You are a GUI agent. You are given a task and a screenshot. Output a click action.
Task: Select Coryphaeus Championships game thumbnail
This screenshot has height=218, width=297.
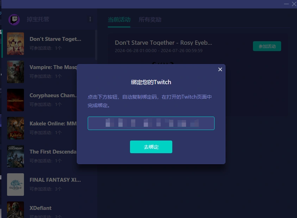click(x=16, y=100)
